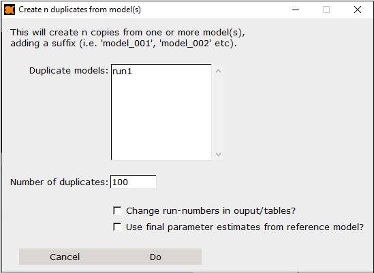Click the listbox scrollbar track between the arrows

tap(218, 112)
